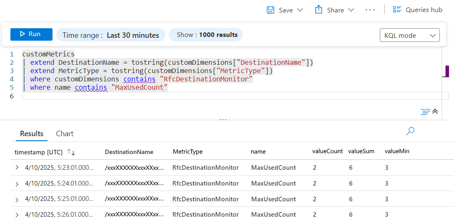The image size is (454, 220).
Task: Open the KQL mode dropdown
Action: pyautogui.click(x=409, y=35)
